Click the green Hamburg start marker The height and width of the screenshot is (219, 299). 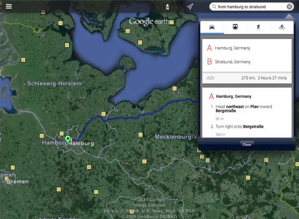point(68,139)
